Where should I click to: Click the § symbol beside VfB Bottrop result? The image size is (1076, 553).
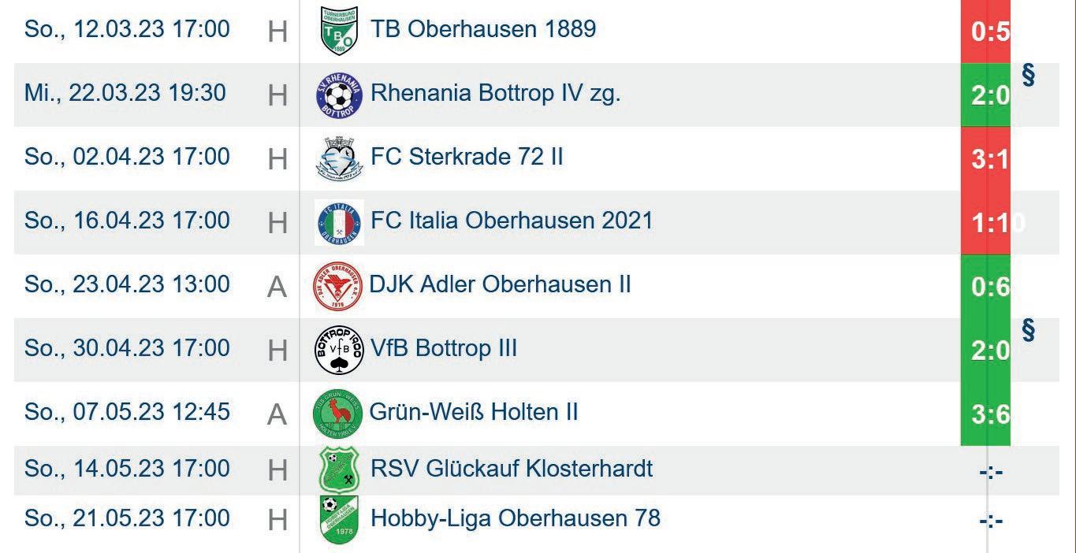(1028, 331)
